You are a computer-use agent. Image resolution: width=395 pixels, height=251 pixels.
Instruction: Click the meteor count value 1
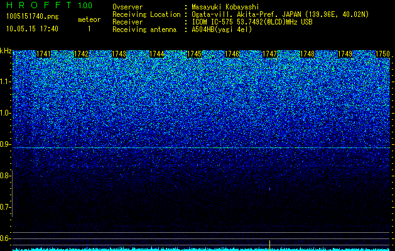coord(89,29)
